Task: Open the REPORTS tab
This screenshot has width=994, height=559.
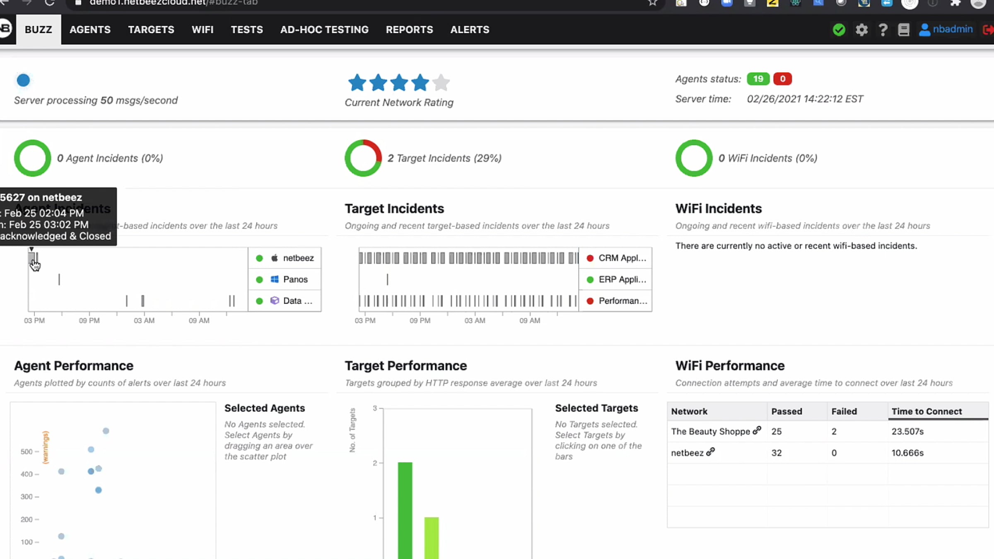Action: coord(409,30)
